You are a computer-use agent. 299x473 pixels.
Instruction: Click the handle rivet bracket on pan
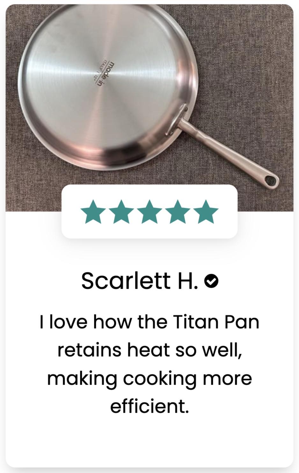[176, 120]
